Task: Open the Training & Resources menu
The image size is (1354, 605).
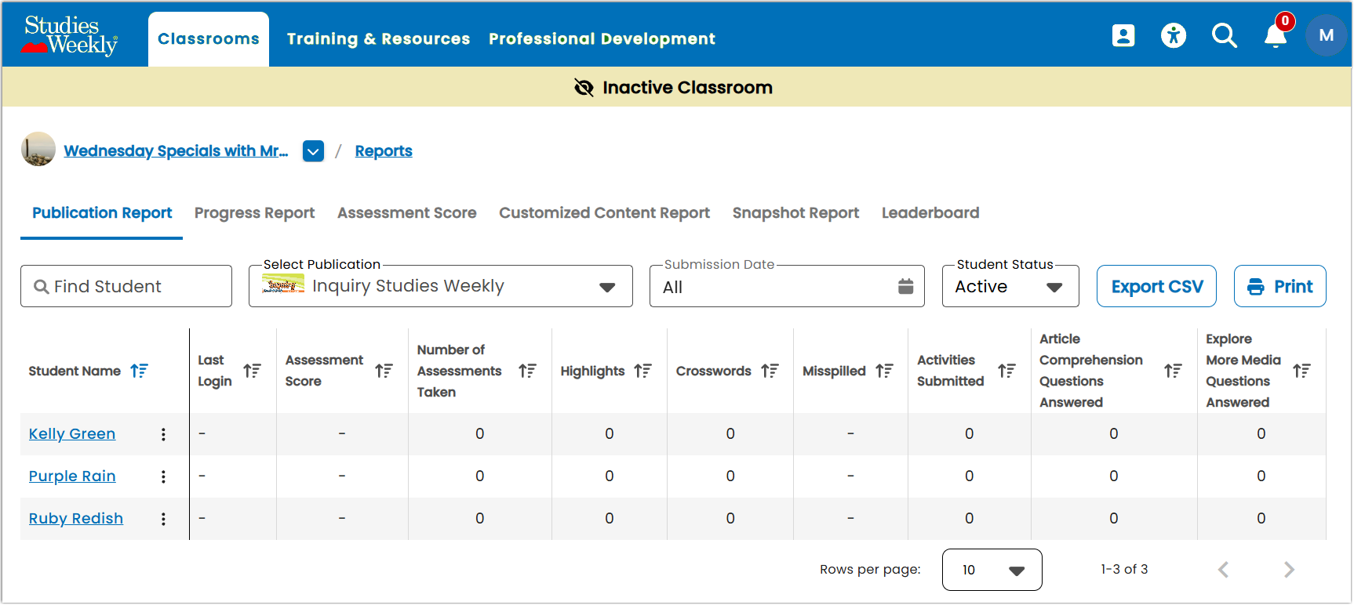Action: point(378,39)
